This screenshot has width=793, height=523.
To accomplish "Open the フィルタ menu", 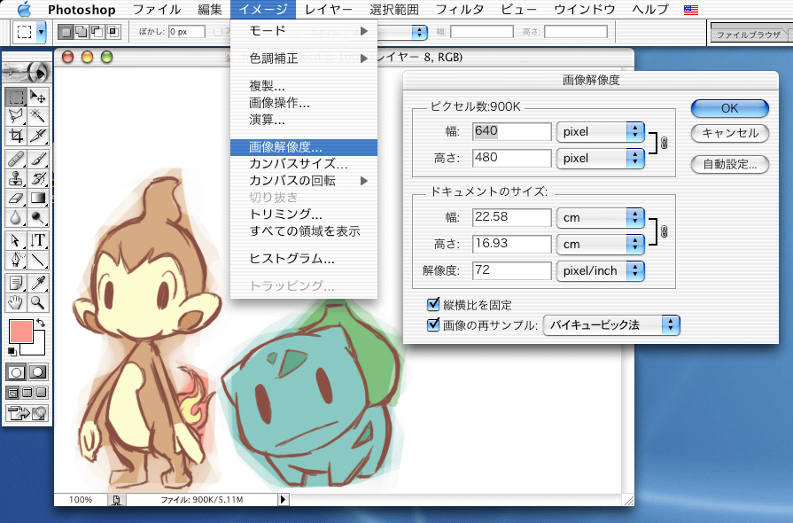I will click(x=460, y=9).
